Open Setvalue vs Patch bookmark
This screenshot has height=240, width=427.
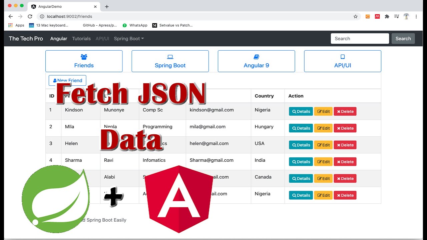(172, 25)
